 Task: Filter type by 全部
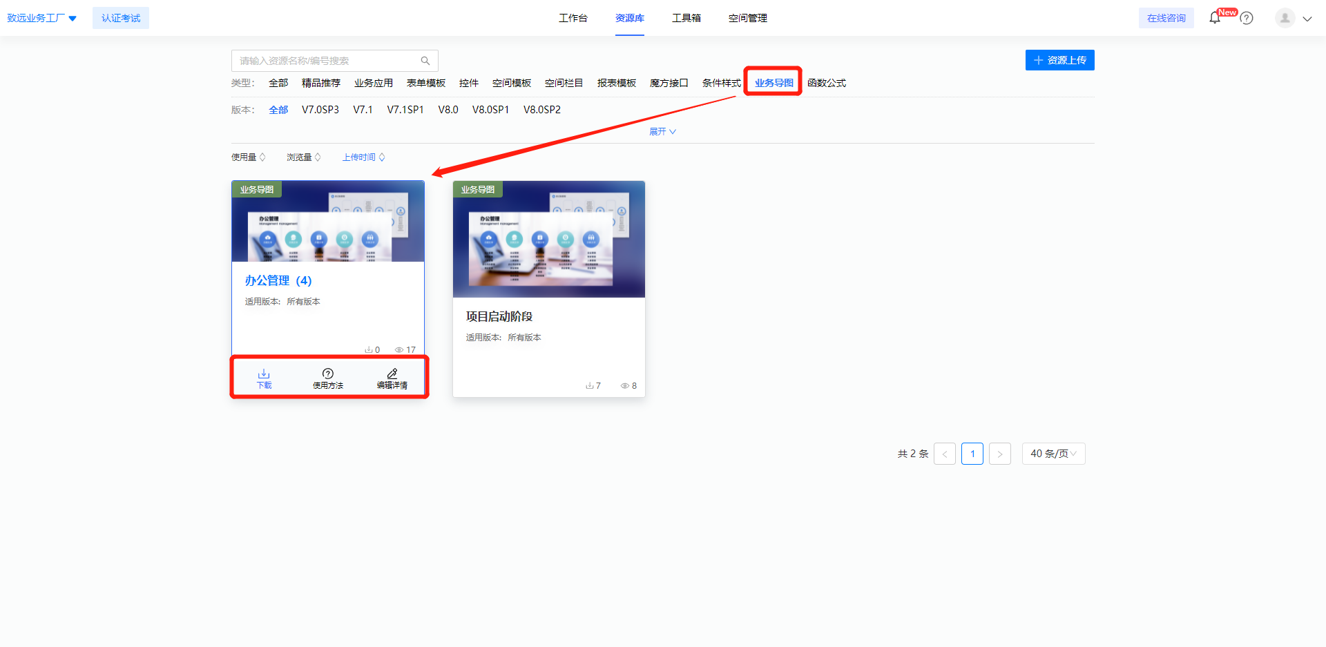[278, 83]
